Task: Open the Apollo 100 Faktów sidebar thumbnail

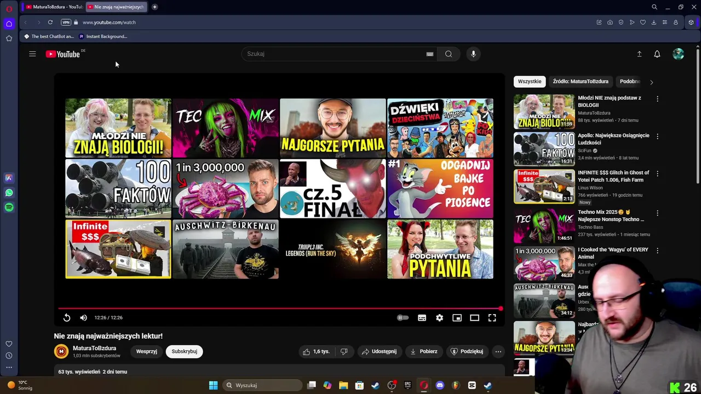Action: (544, 149)
